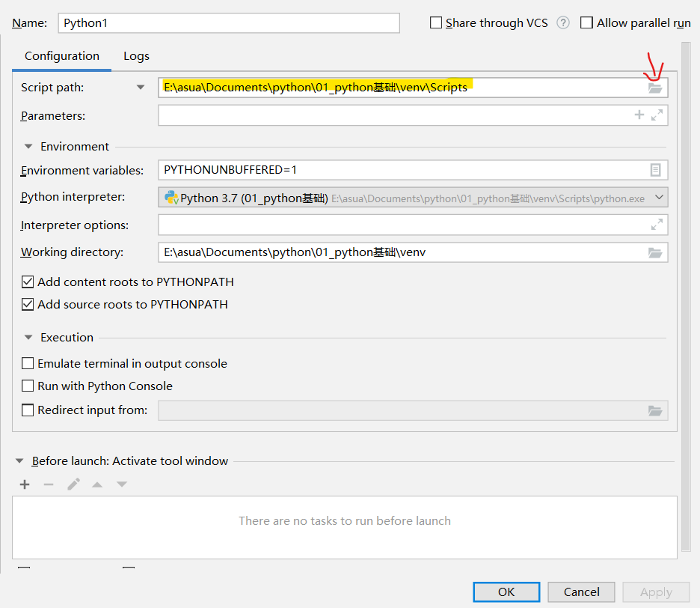Switch to the Logs tab
700x608 pixels.
[136, 56]
